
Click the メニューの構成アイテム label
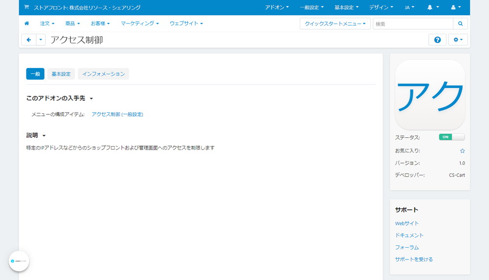(58, 114)
